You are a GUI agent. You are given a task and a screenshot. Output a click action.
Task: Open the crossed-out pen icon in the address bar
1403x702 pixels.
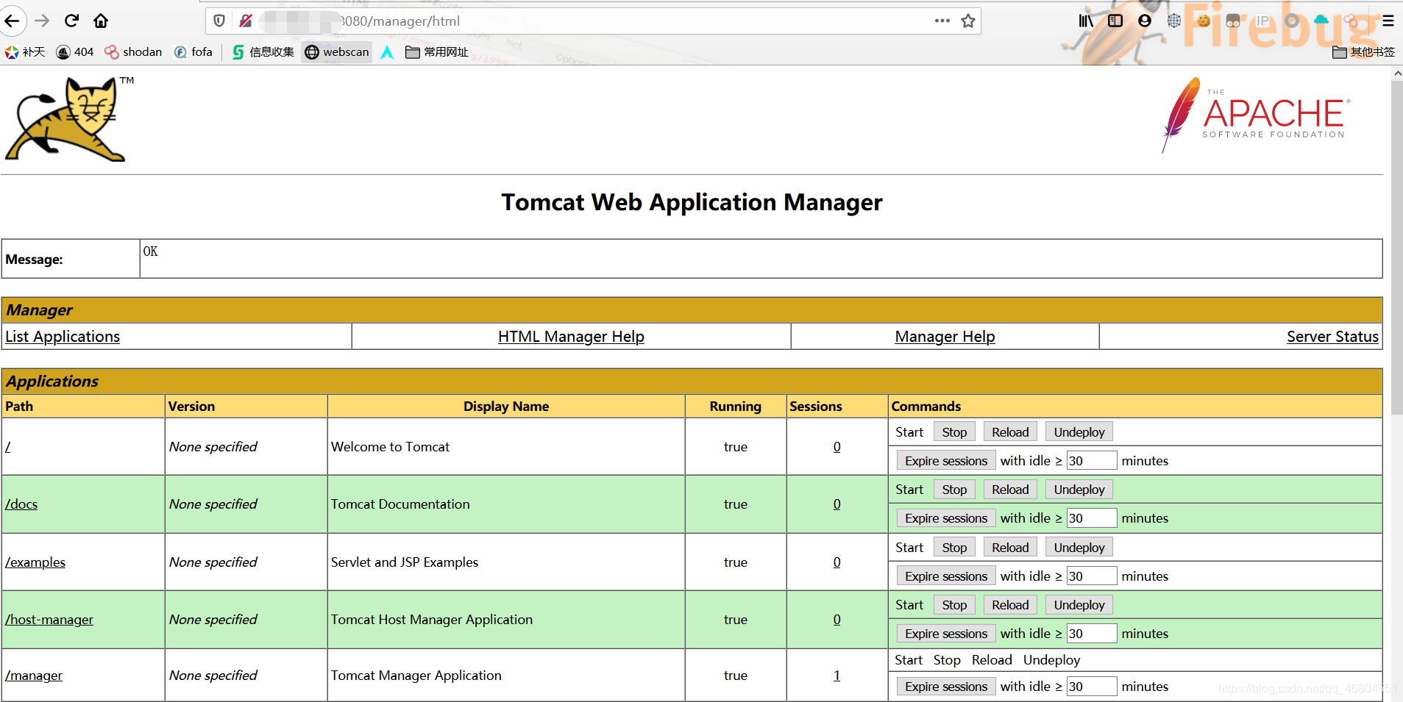point(246,21)
